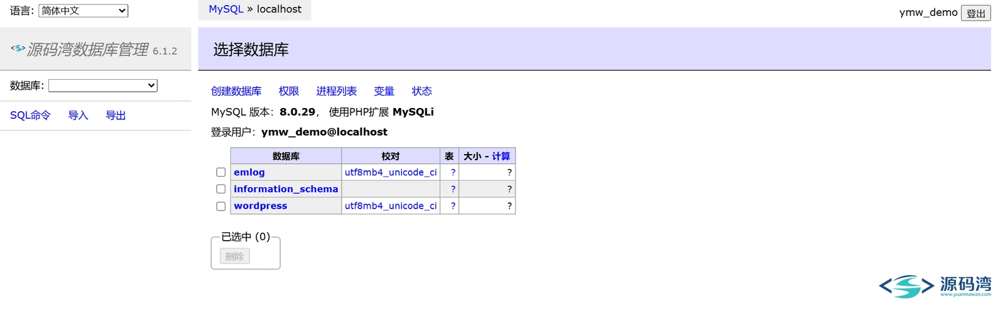Click the MySQL breadcrumb link
This screenshot has width=1005, height=311.
(226, 9)
